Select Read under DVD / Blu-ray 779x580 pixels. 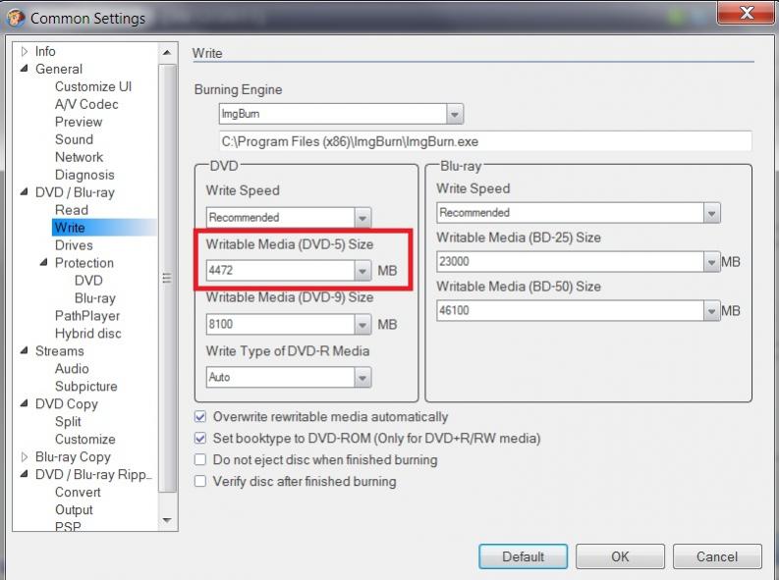[x=72, y=210]
